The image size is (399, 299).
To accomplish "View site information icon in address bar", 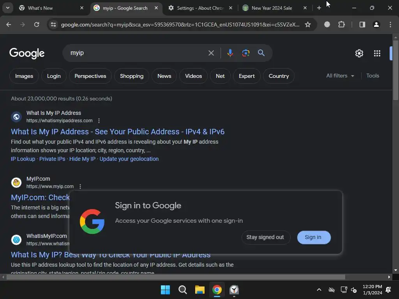I will tap(53, 25).
